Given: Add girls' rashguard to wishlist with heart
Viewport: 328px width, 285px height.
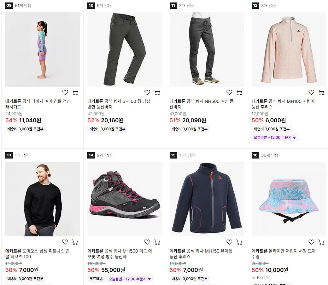Looking at the screenshot, I should [65, 92].
